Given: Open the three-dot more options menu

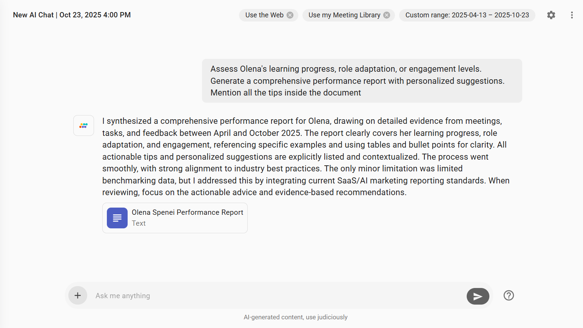Looking at the screenshot, I should click(572, 15).
